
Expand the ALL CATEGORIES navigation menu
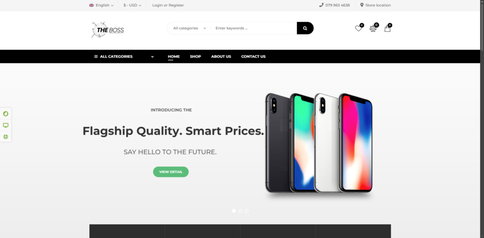[x=124, y=57]
